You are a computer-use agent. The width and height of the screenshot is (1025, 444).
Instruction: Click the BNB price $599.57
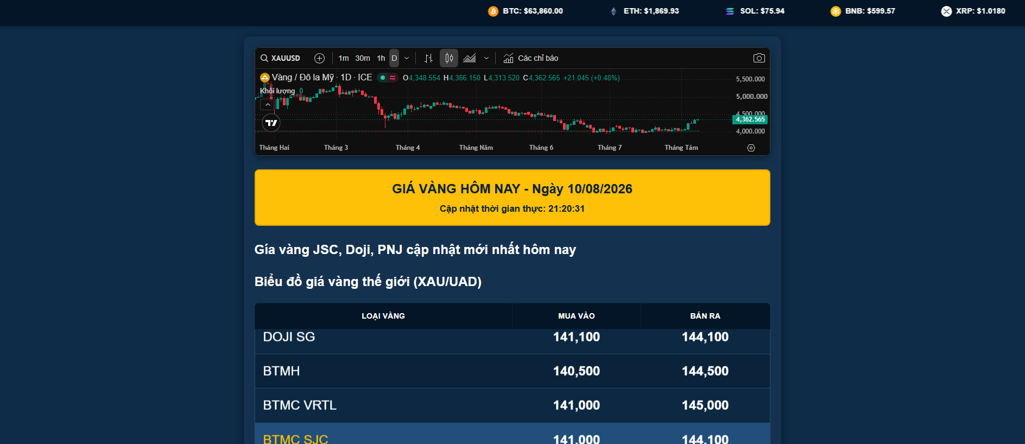(x=881, y=11)
